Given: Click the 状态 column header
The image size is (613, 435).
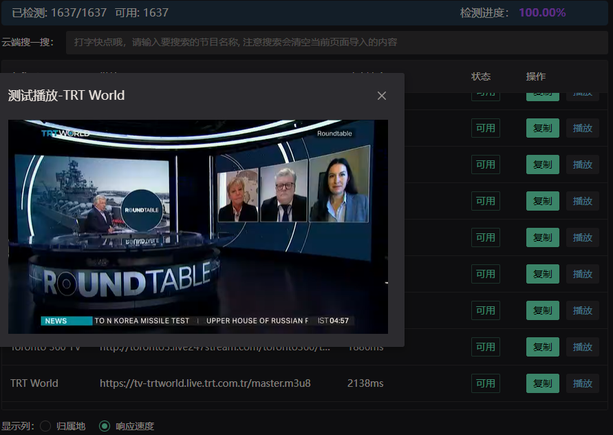Looking at the screenshot, I should [x=481, y=76].
